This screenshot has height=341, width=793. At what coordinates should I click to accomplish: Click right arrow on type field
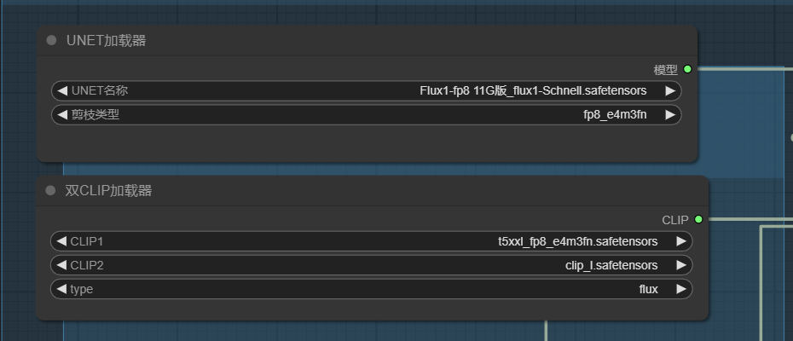click(x=681, y=289)
